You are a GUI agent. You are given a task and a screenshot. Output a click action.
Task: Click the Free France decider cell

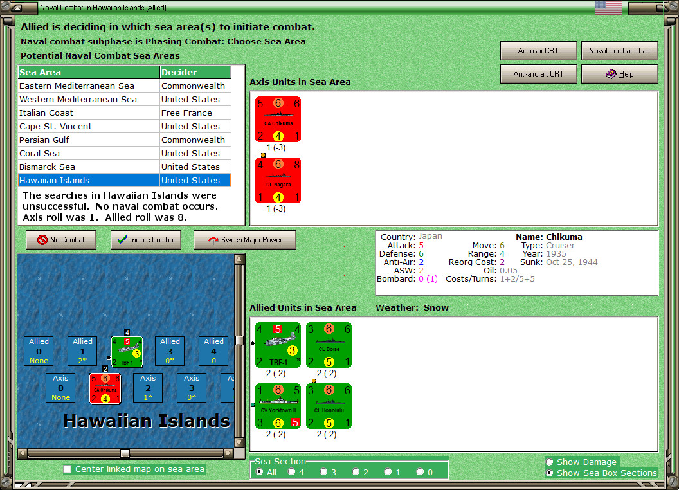(195, 113)
